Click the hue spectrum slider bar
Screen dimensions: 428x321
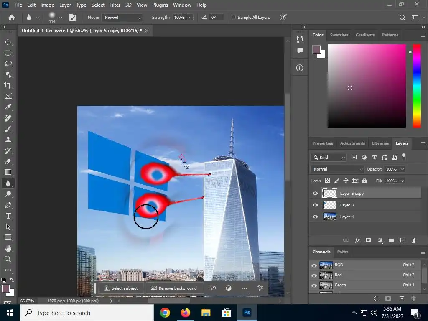click(417, 86)
